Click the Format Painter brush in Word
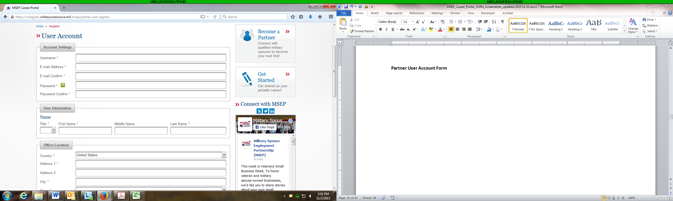 (351, 31)
